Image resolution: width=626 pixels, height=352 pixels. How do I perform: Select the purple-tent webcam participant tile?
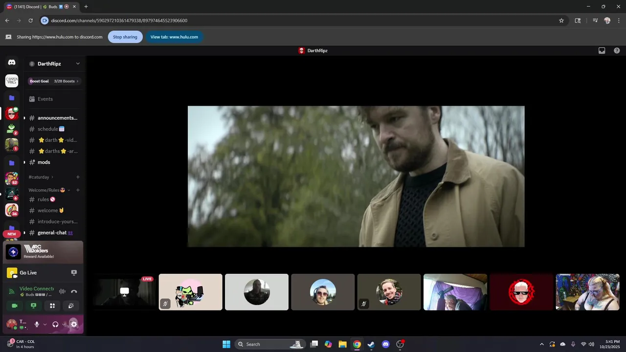[455, 292]
